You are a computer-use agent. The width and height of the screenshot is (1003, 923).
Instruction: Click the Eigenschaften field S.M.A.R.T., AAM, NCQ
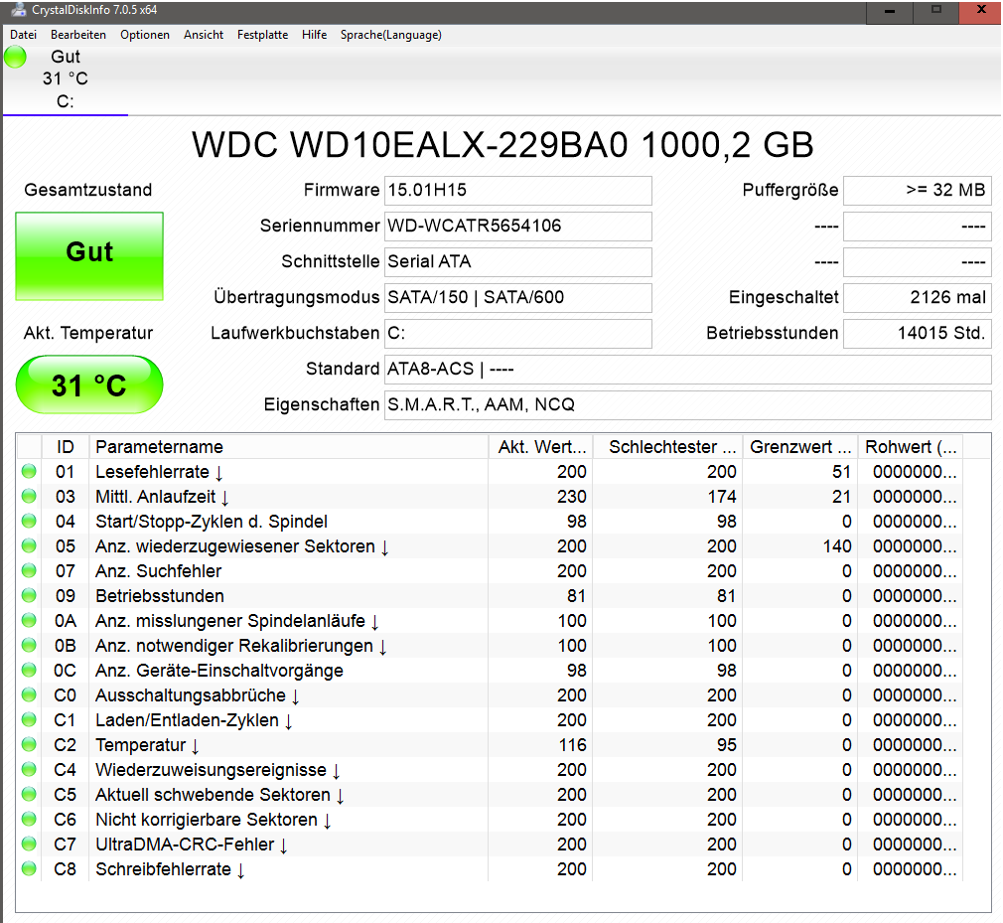[687, 405]
